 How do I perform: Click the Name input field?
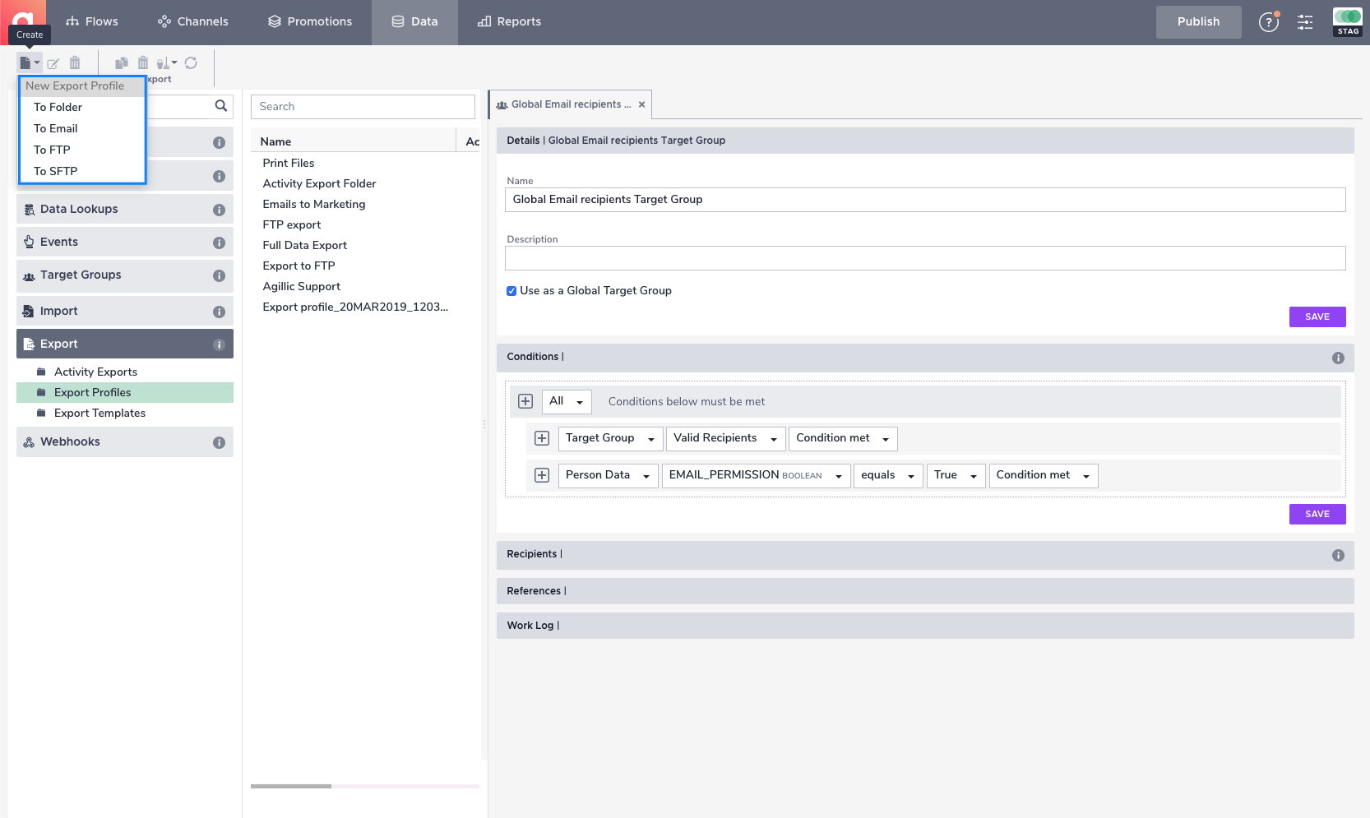(925, 200)
